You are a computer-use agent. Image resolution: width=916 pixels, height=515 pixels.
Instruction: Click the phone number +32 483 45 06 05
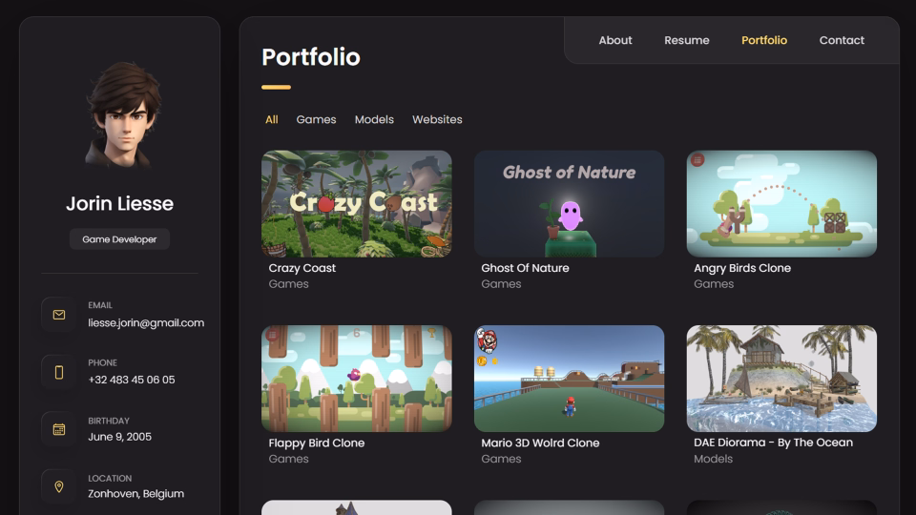click(x=132, y=380)
